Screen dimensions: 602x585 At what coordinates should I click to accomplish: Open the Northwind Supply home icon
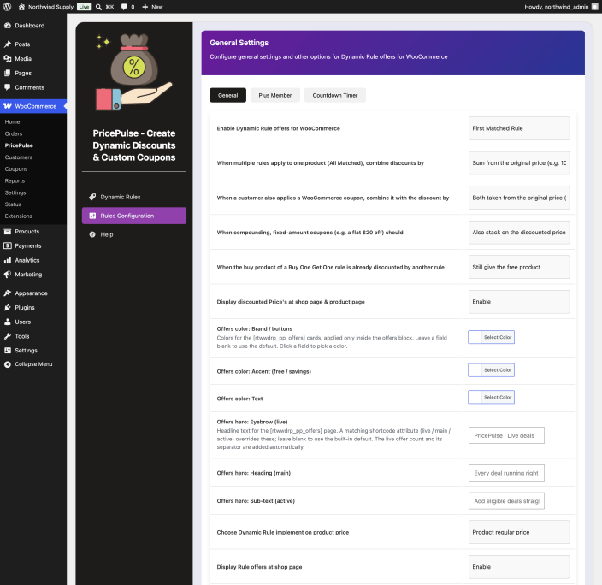(21, 7)
